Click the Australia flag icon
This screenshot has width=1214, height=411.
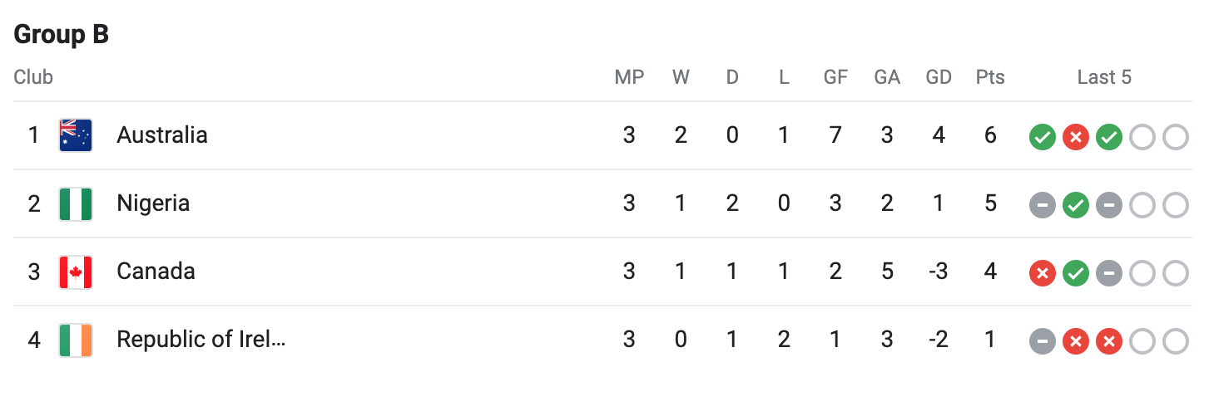coord(76,135)
